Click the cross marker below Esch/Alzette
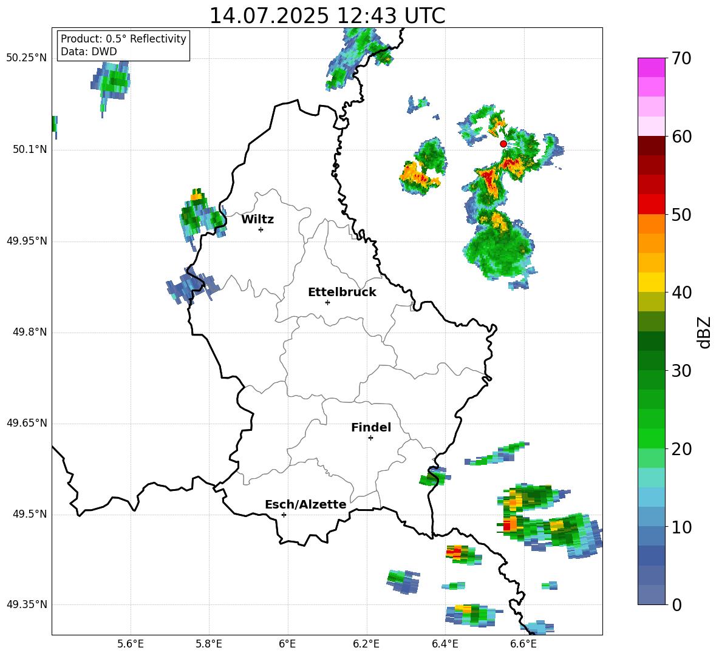The image size is (719, 656). coord(284,515)
